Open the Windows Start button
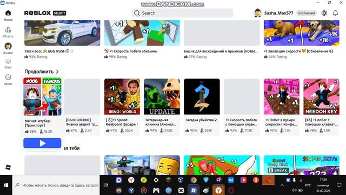 pos(6,185)
